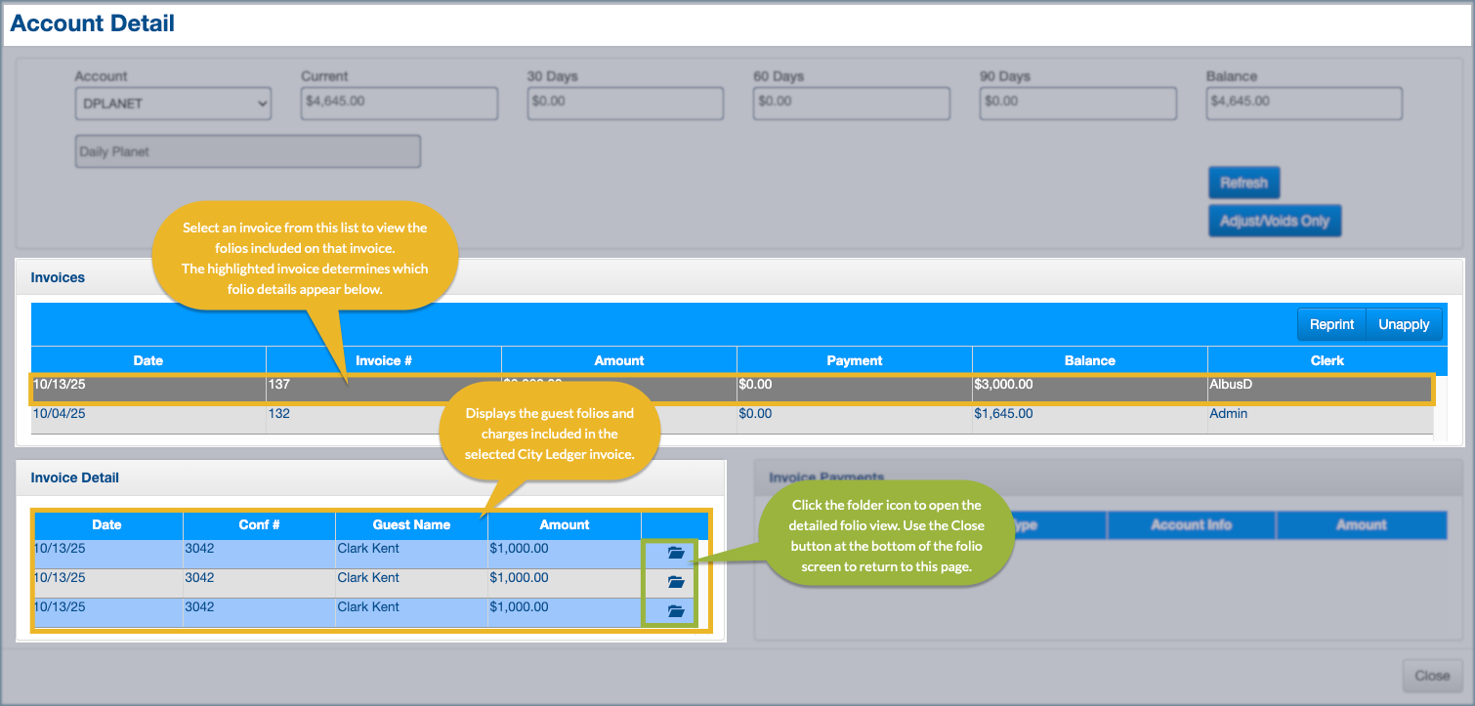Click the Clerk column header

pos(1327,360)
